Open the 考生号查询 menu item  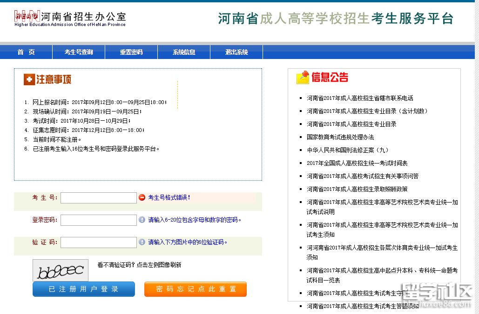pos(79,52)
